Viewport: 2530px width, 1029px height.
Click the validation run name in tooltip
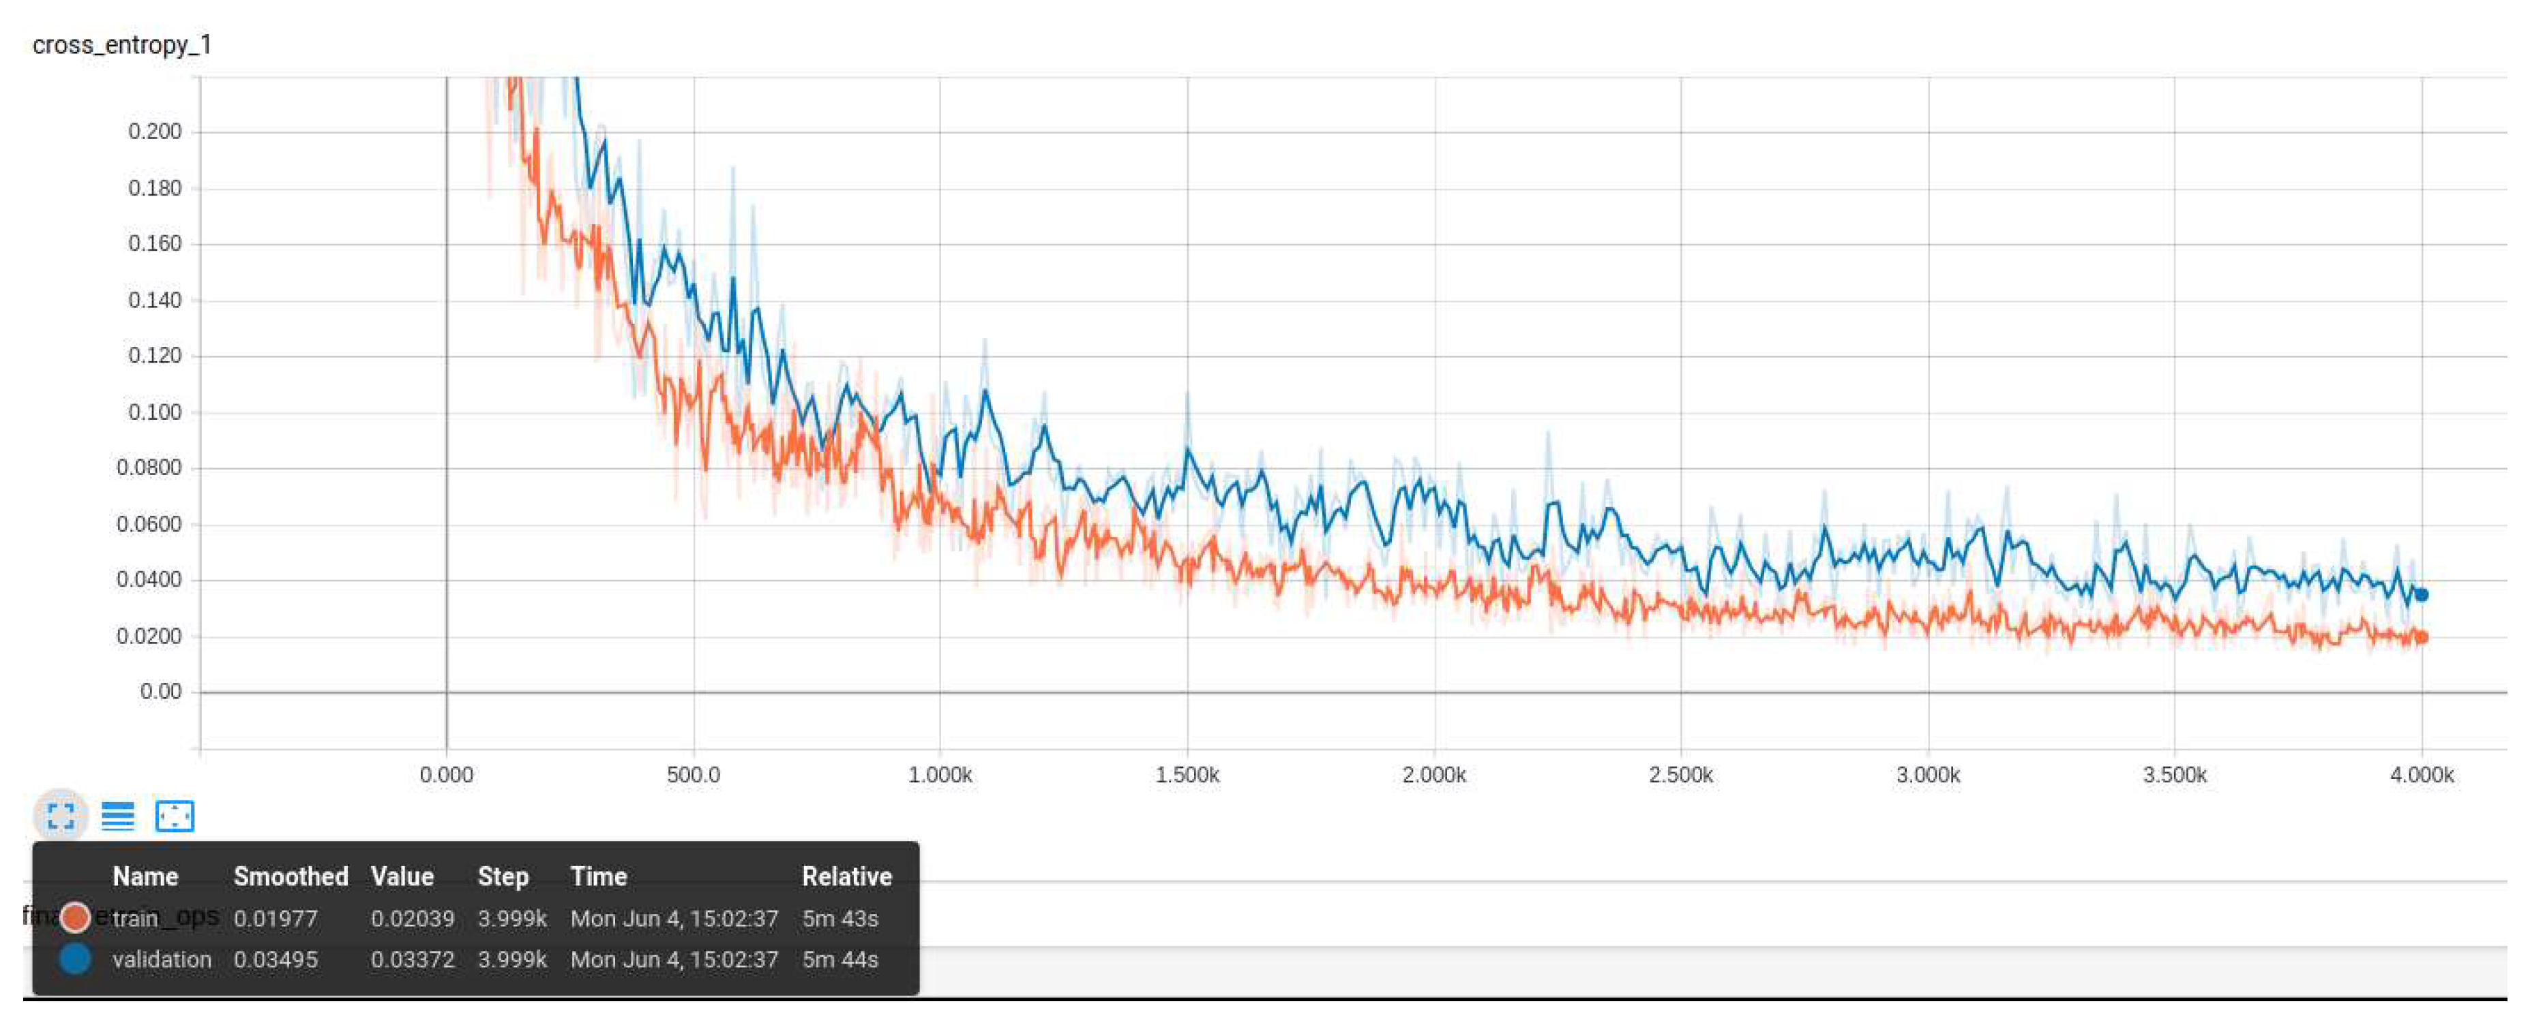[162, 959]
